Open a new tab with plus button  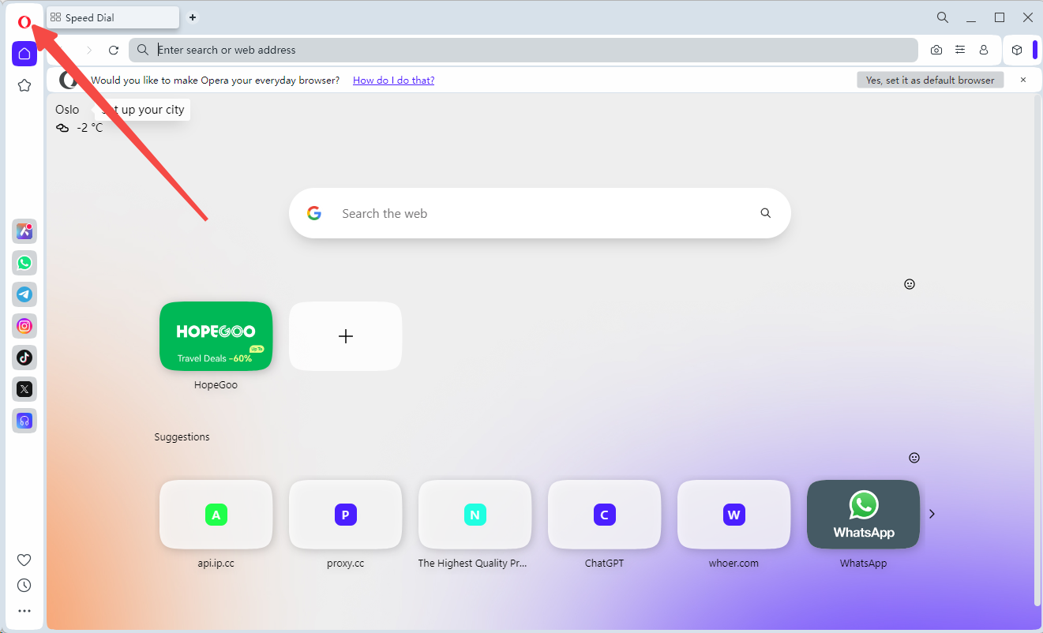pos(193,17)
